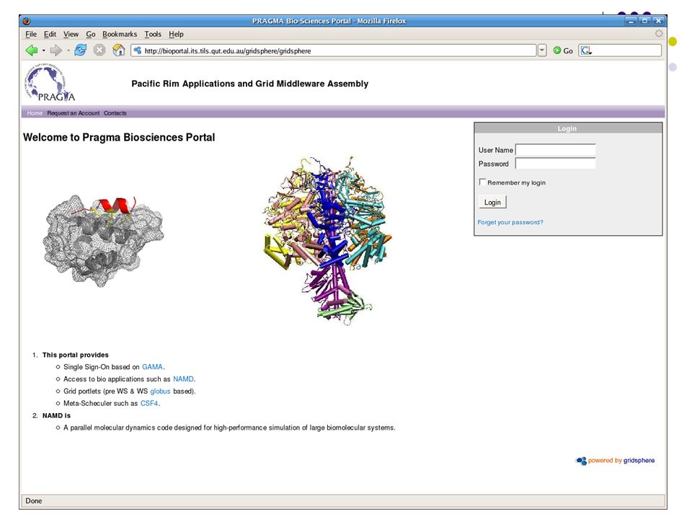Screen dimensions: 692x519
Task: Follow the powered by gridsphere link
Action: pyautogui.click(x=616, y=461)
